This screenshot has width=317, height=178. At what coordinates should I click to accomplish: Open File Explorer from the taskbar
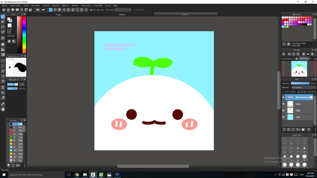(x=85, y=175)
